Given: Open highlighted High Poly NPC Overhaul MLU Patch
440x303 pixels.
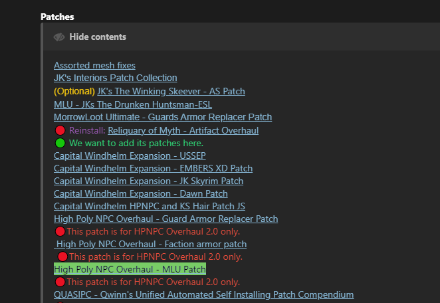Looking at the screenshot, I should pos(130,269).
